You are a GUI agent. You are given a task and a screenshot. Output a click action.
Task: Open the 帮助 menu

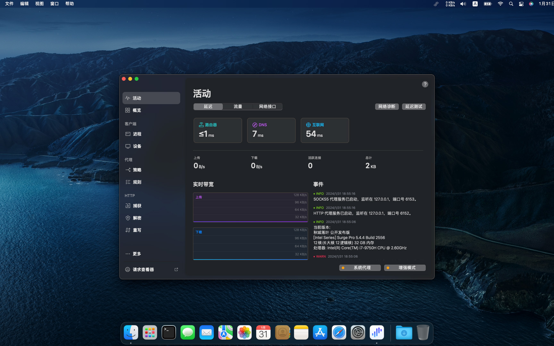pyautogui.click(x=70, y=4)
